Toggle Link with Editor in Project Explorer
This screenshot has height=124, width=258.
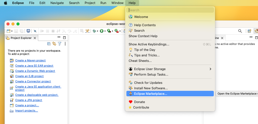(54, 44)
